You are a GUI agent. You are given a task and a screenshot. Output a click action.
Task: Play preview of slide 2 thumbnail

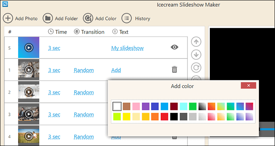pyautogui.click(x=29, y=92)
